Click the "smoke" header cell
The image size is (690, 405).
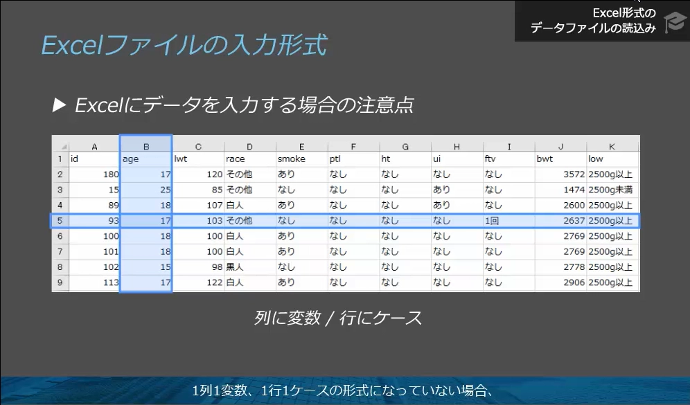292,159
